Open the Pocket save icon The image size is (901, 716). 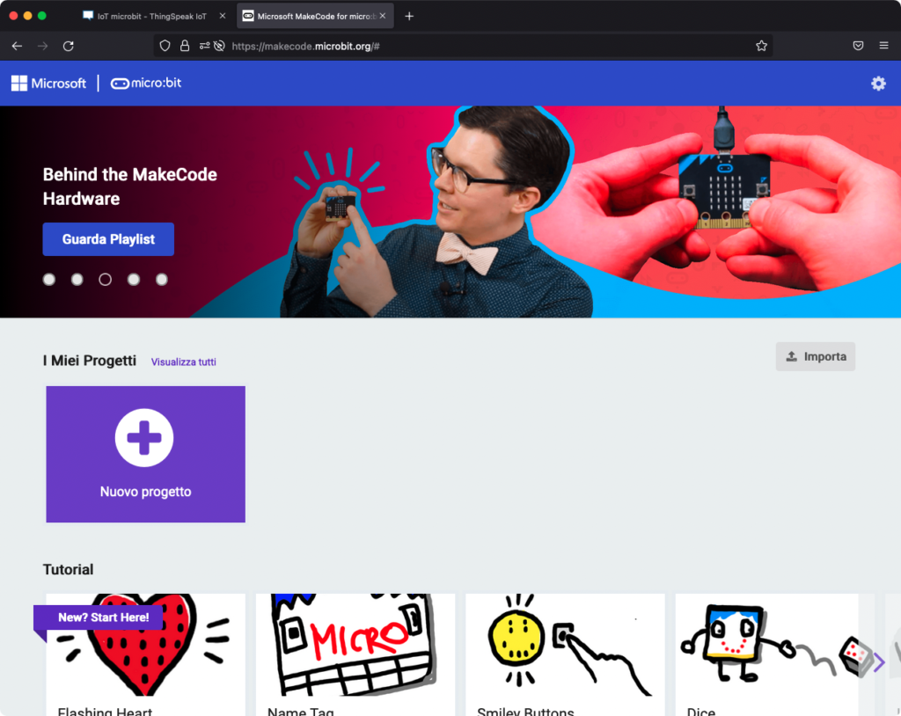tap(858, 46)
